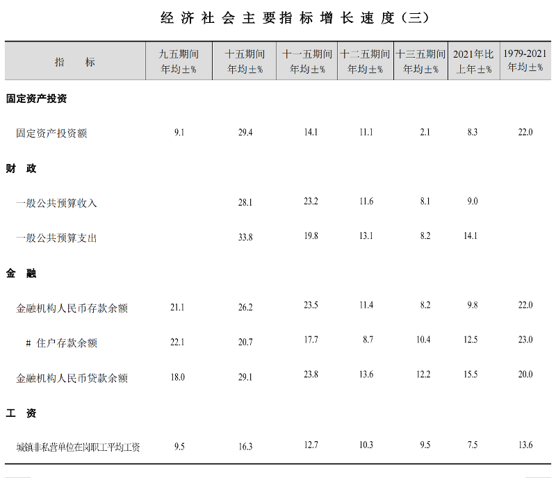Click the 一般公共预算收入 row label
This screenshot has height=478, width=556.
click(56, 203)
